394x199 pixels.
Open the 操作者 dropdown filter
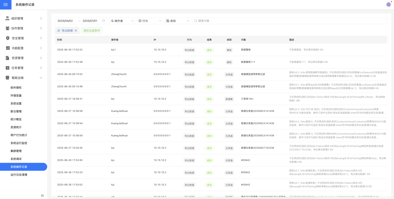tap(122, 21)
